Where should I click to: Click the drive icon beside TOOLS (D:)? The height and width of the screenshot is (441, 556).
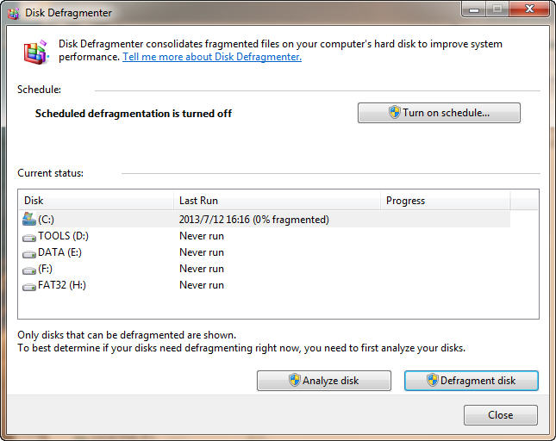point(29,238)
